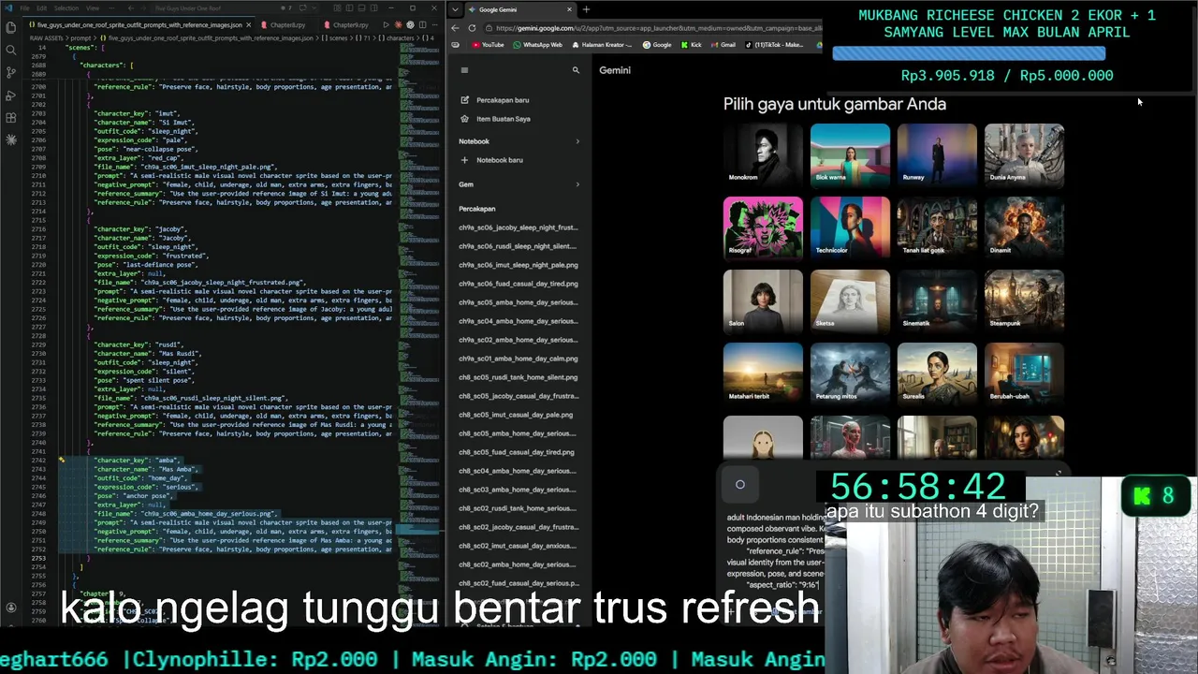Open the WhatsApp Web bookmark
The height and width of the screenshot is (674, 1198).
click(x=536, y=45)
